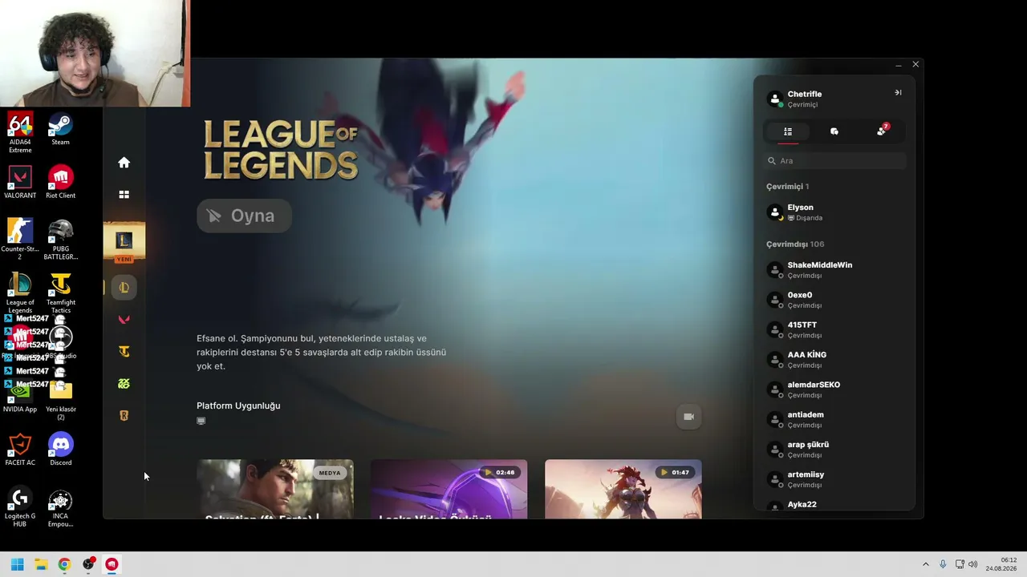Open Chetrifle's profile avatar

(x=775, y=99)
